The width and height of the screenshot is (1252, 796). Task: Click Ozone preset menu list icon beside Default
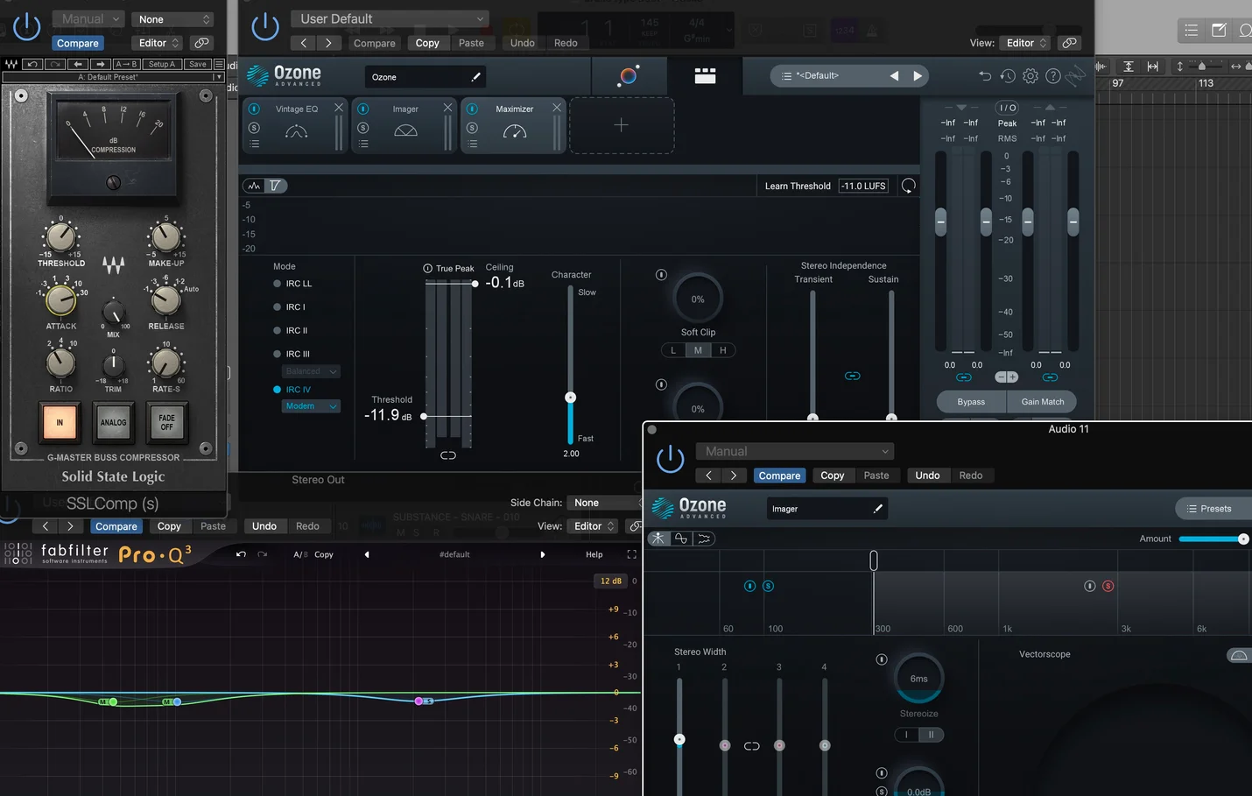(x=786, y=76)
